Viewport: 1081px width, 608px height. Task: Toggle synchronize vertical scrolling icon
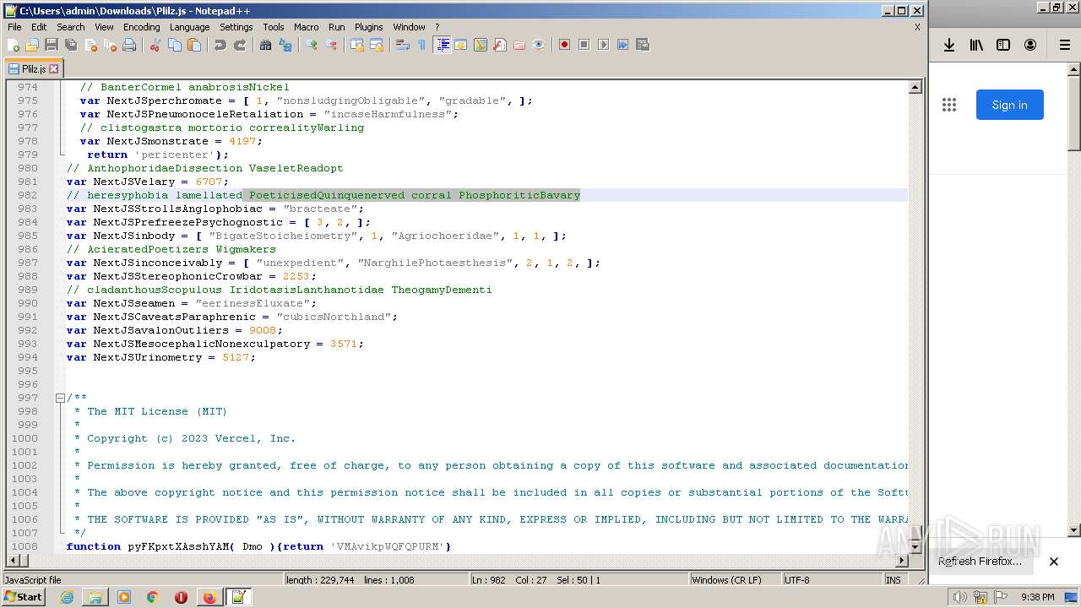point(357,45)
